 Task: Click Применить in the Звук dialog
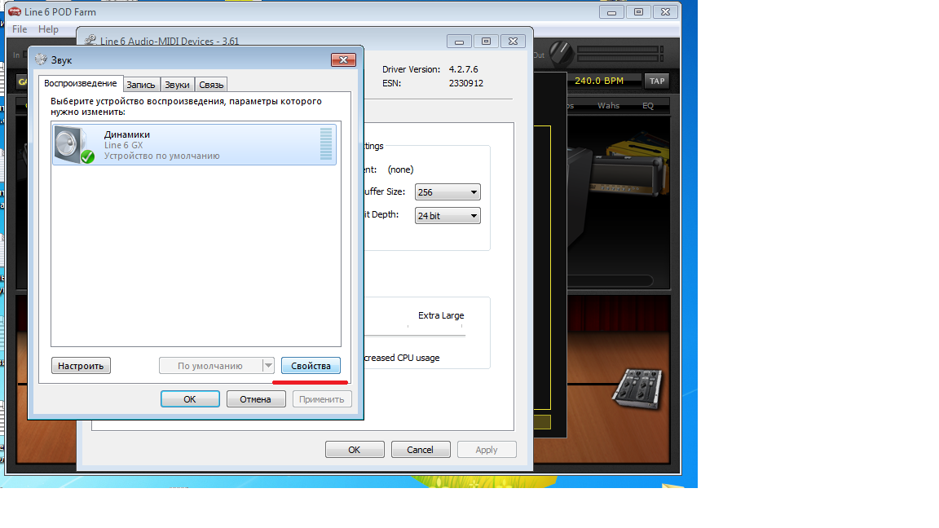pyautogui.click(x=322, y=398)
